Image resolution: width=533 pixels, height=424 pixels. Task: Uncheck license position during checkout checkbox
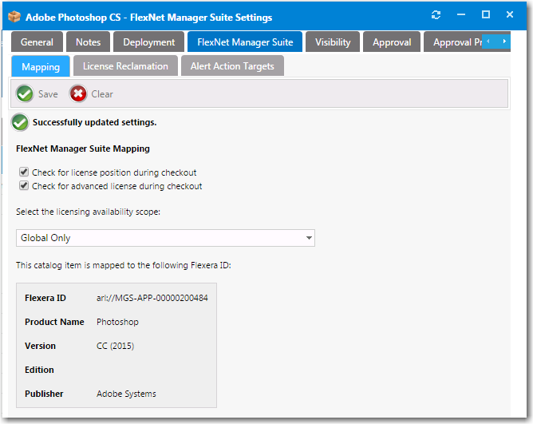(x=24, y=172)
